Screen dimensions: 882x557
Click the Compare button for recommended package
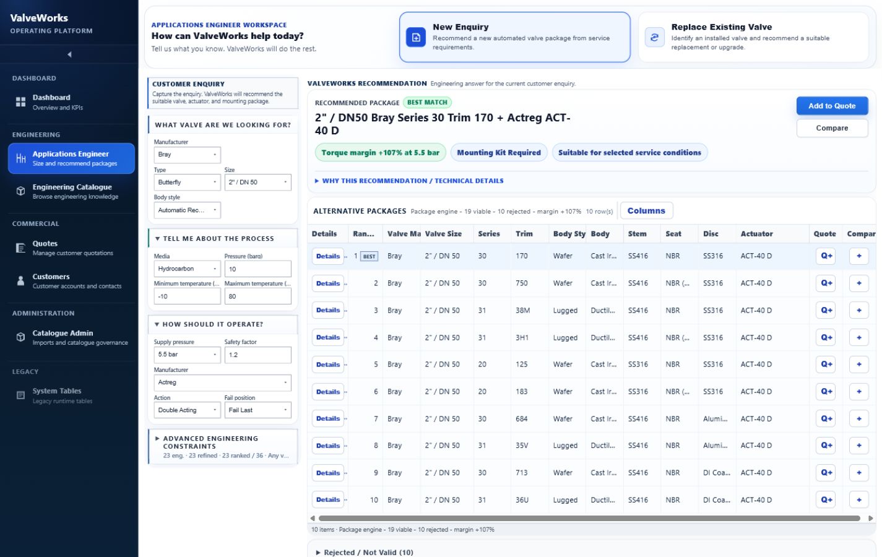[x=832, y=128]
